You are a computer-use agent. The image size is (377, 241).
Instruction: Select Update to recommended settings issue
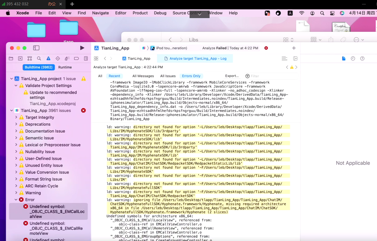(x=53, y=95)
